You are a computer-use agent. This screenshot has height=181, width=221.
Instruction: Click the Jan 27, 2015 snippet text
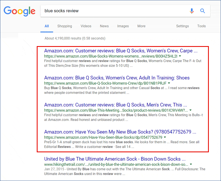(x=125, y=171)
